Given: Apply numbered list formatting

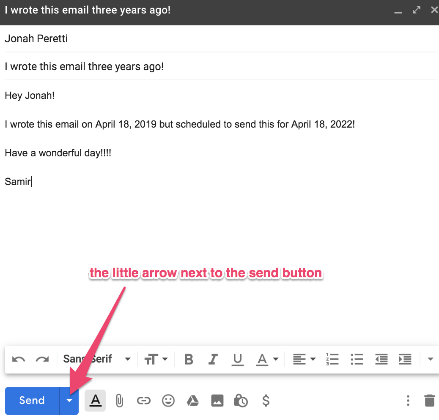Looking at the screenshot, I should click(x=332, y=359).
